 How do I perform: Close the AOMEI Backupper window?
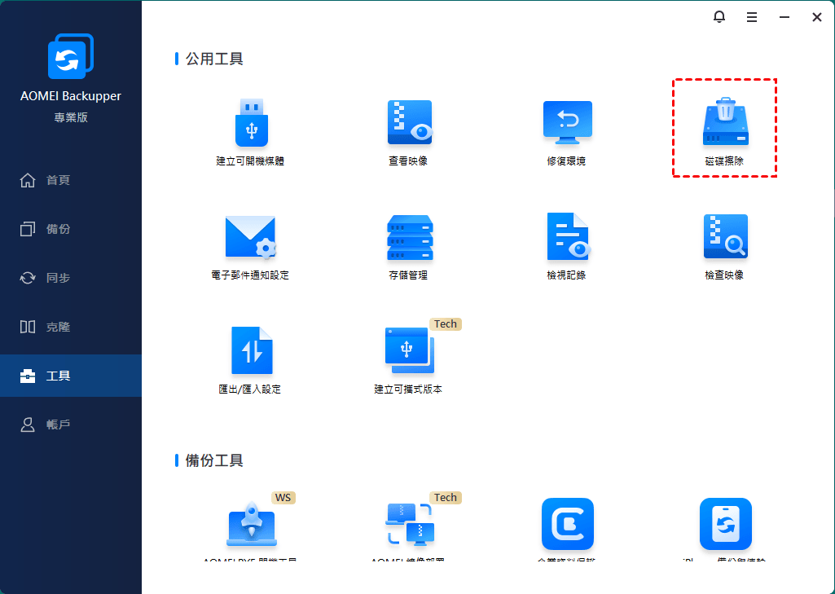(816, 18)
